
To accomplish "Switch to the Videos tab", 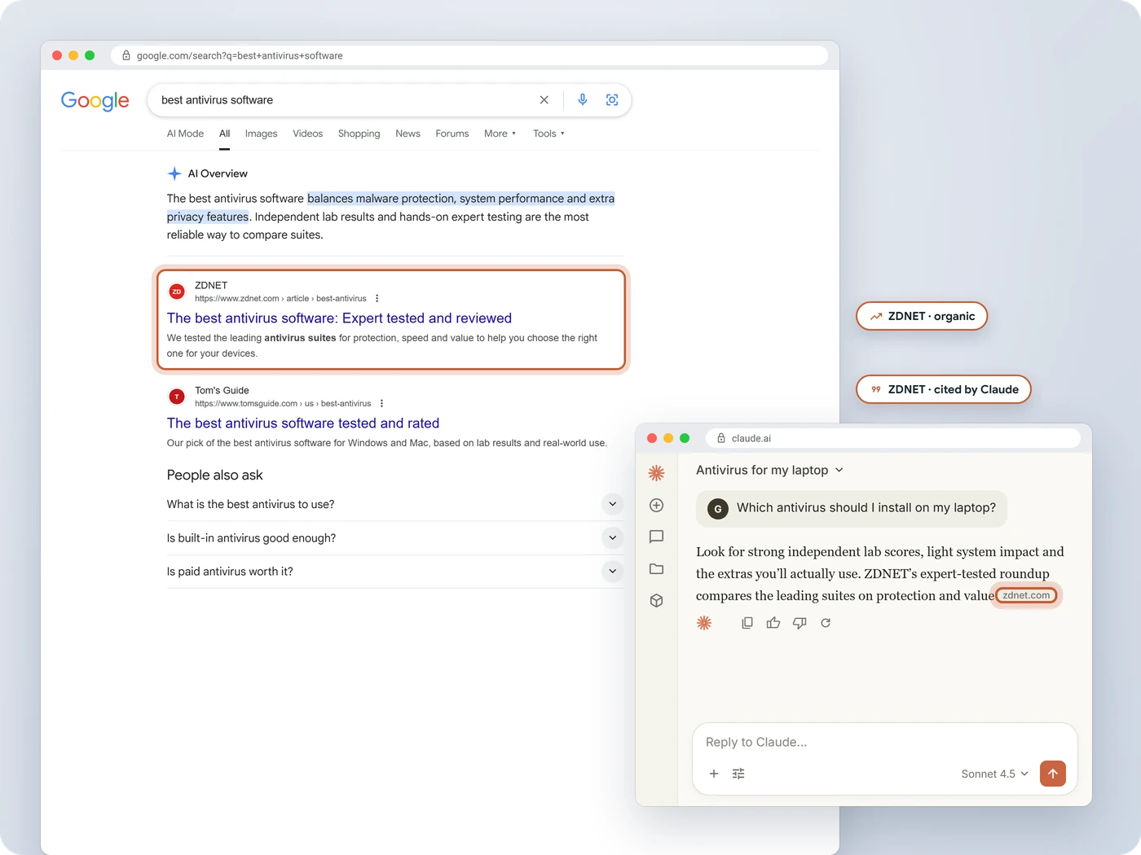I will 307,134.
